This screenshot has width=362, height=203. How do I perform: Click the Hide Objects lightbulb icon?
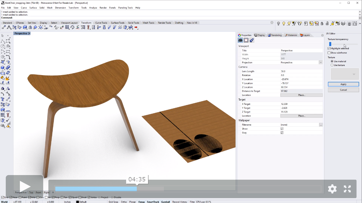(278, 24)
